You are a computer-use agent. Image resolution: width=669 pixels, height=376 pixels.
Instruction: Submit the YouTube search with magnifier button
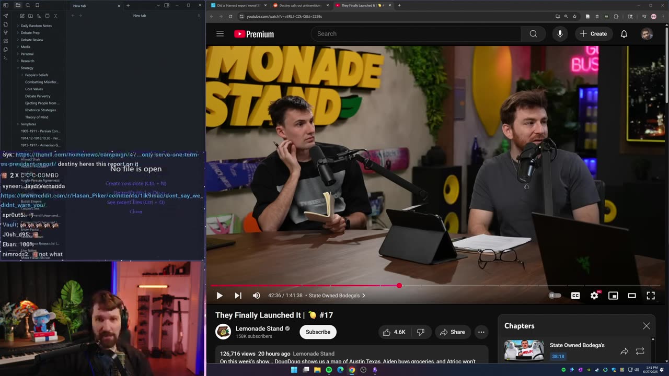[x=533, y=34]
